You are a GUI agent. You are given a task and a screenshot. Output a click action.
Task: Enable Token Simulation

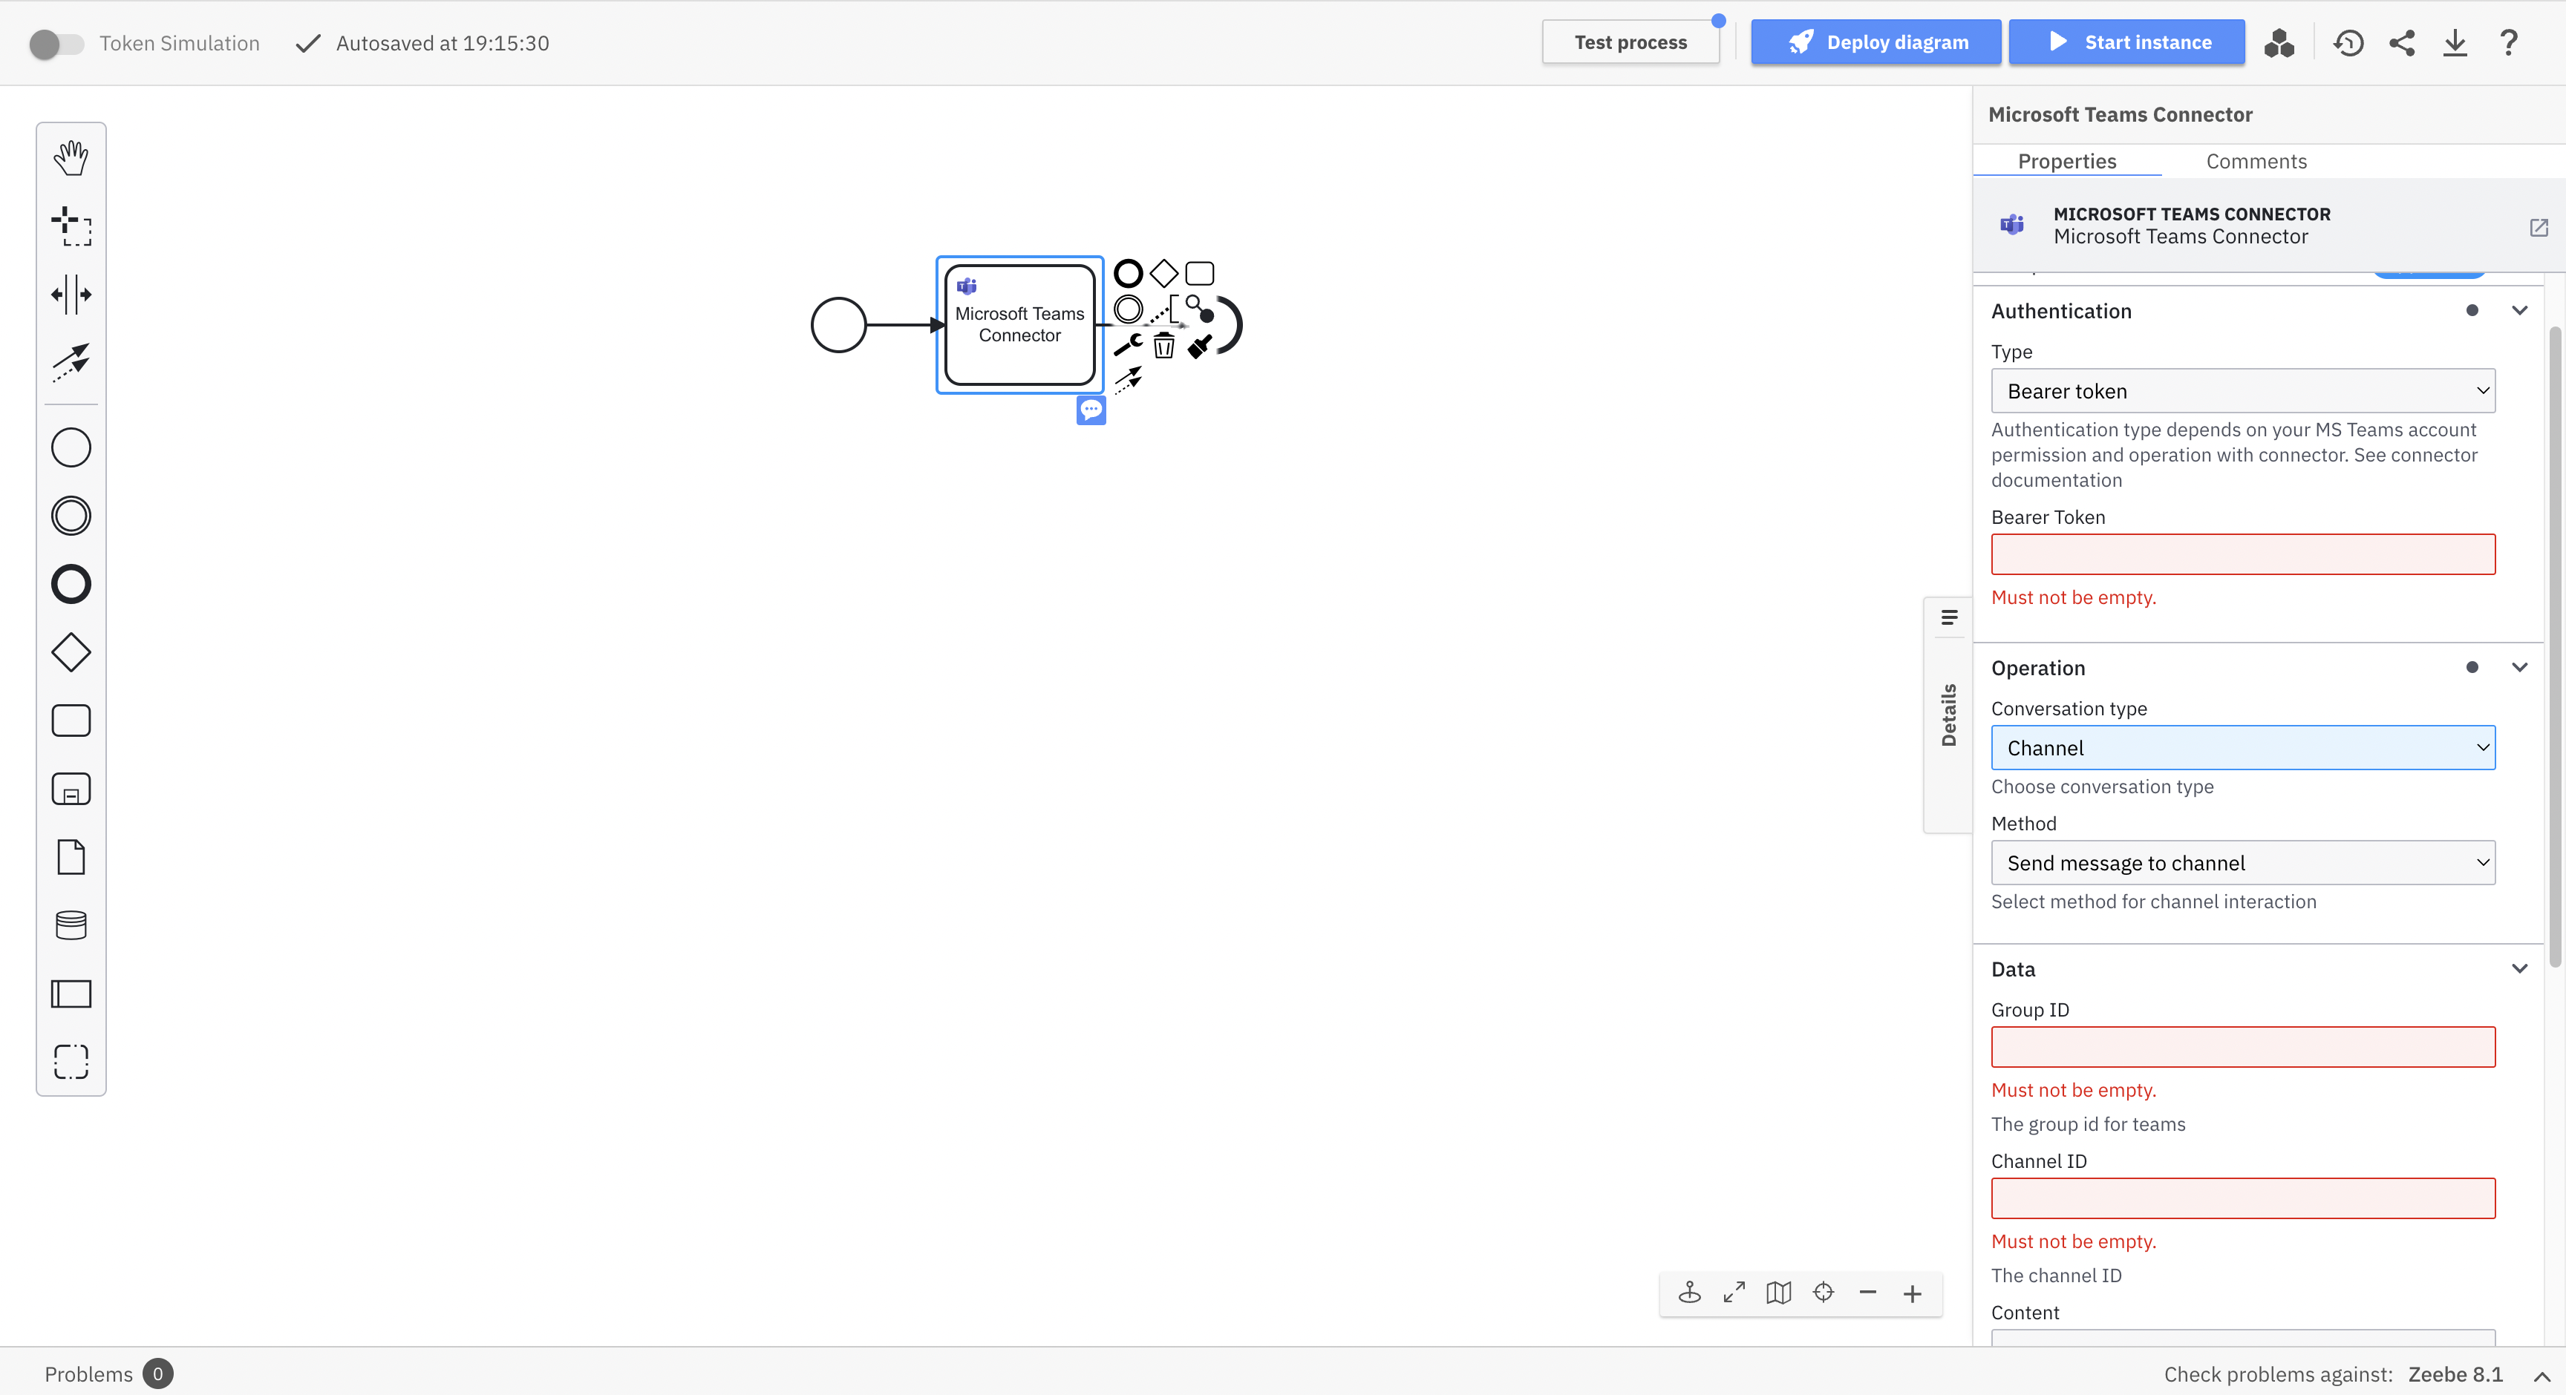tap(56, 43)
